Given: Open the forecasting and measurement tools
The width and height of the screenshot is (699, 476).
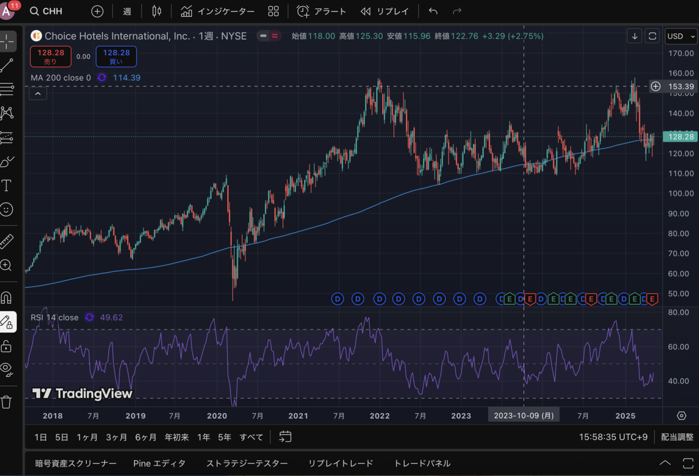Looking at the screenshot, I should [6, 137].
